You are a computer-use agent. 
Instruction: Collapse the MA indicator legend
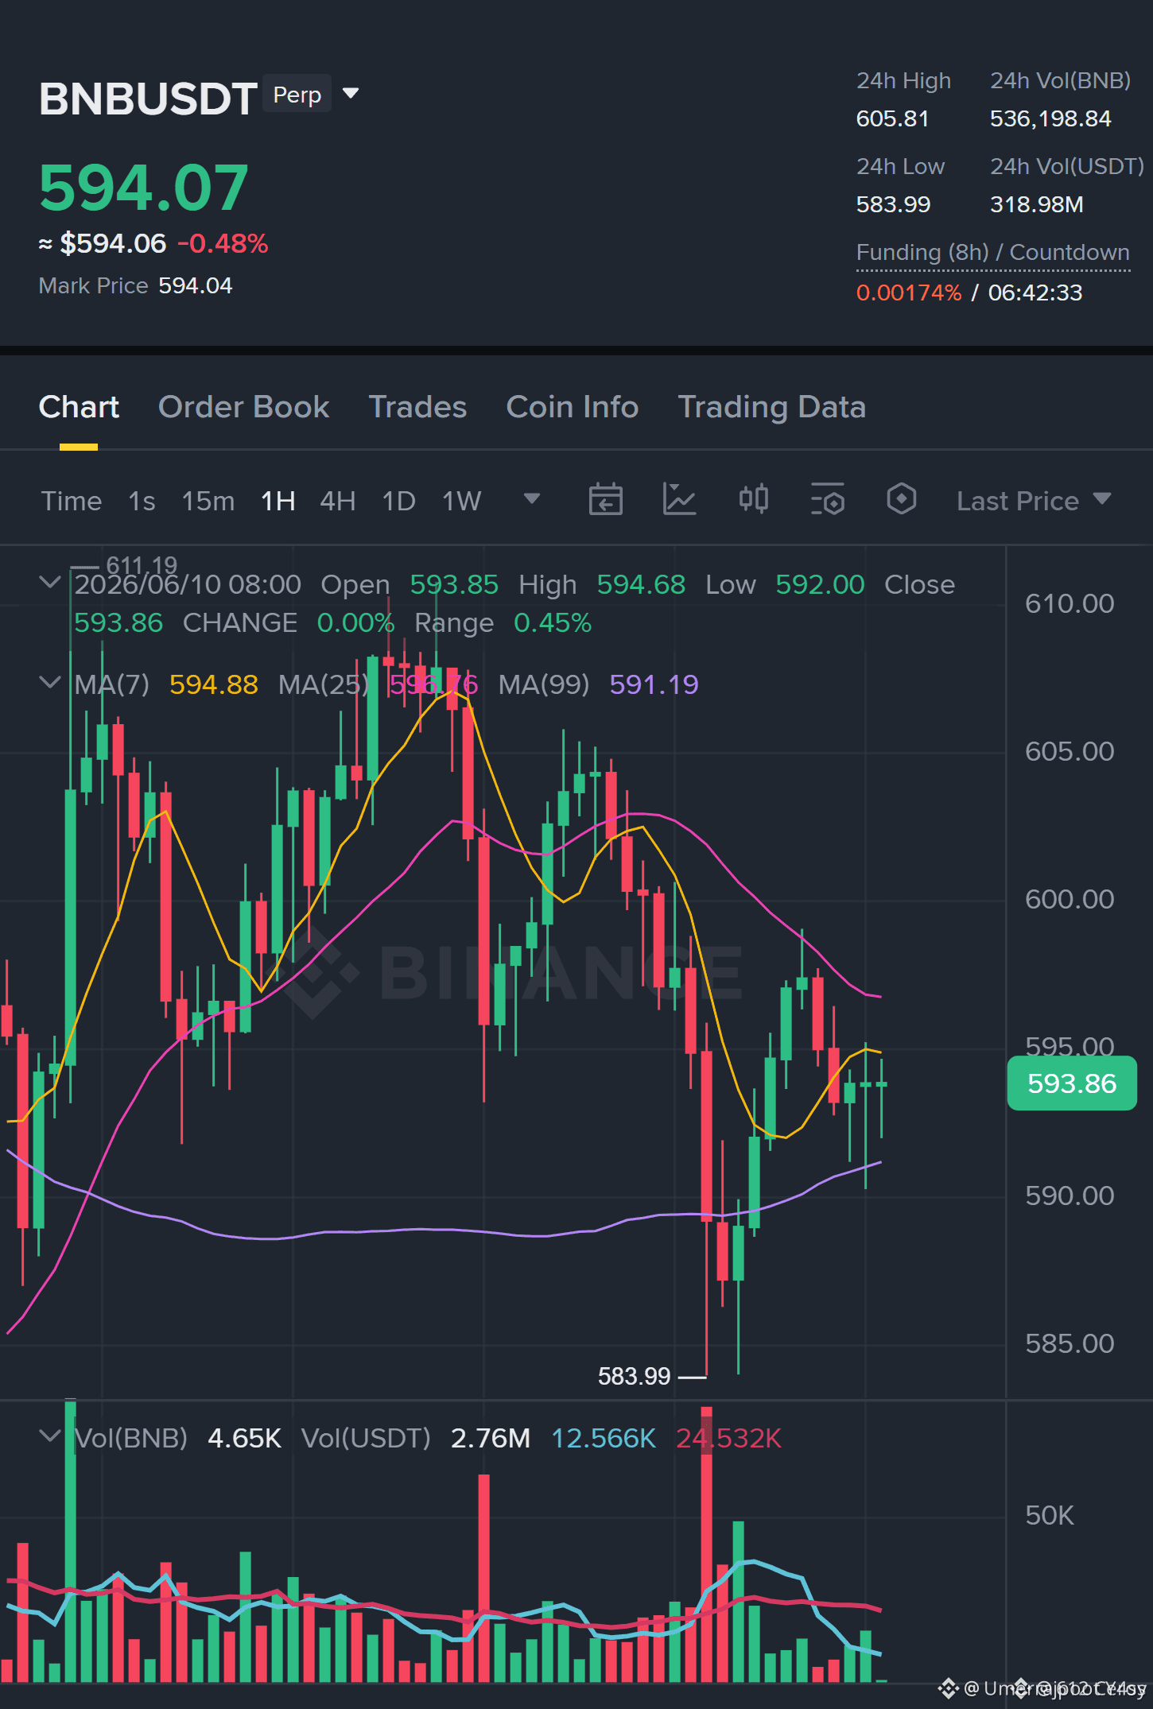49,683
